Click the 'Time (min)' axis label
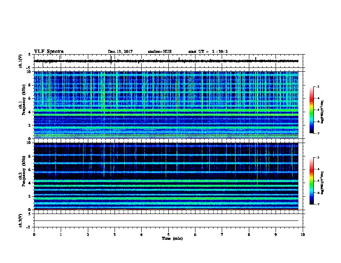This screenshot has height=263, width=341. coord(172,239)
